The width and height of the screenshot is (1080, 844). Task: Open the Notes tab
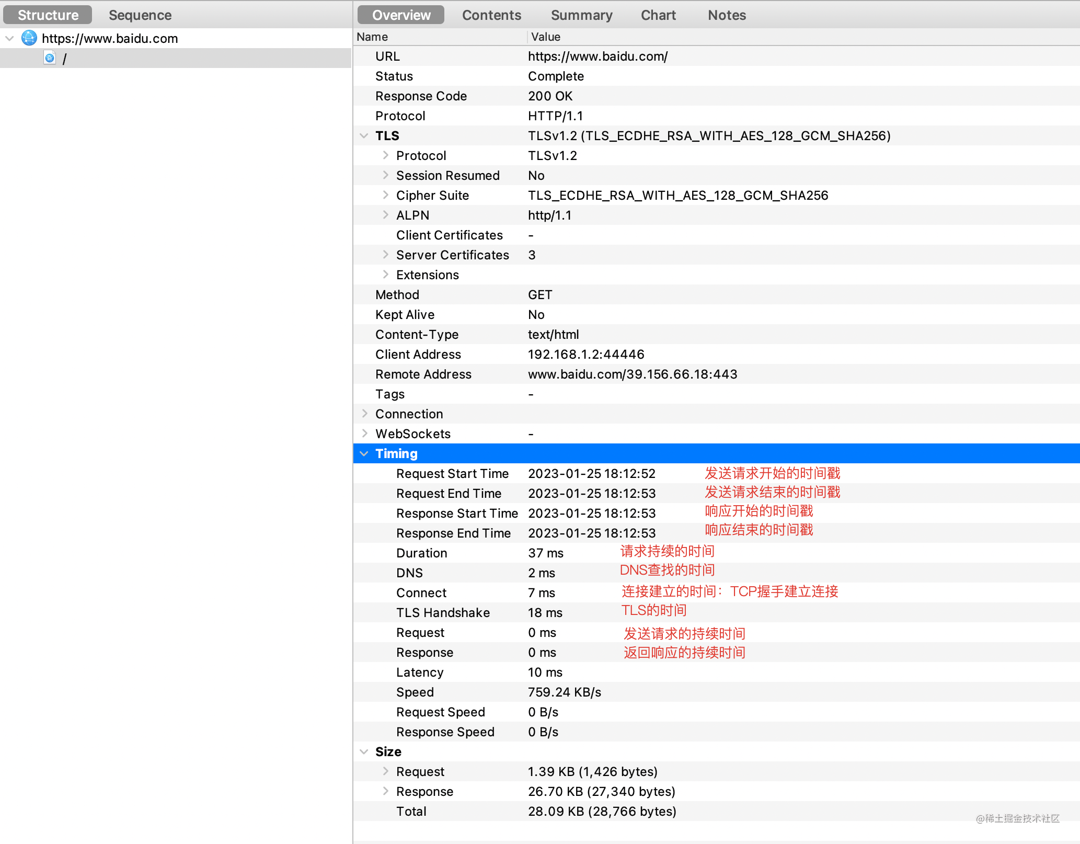point(726,15)
